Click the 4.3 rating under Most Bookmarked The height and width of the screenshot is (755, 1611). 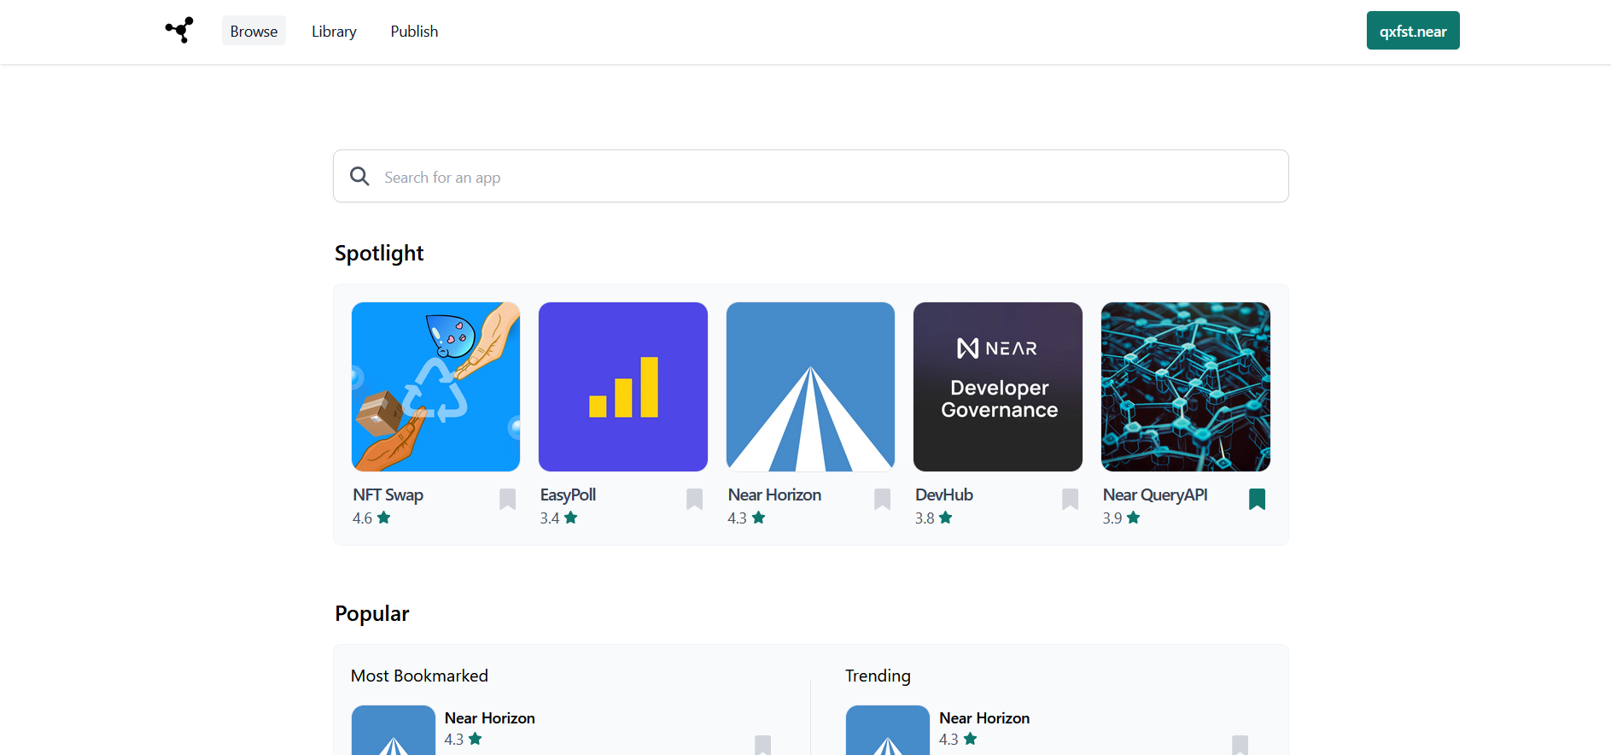point(454,740)
